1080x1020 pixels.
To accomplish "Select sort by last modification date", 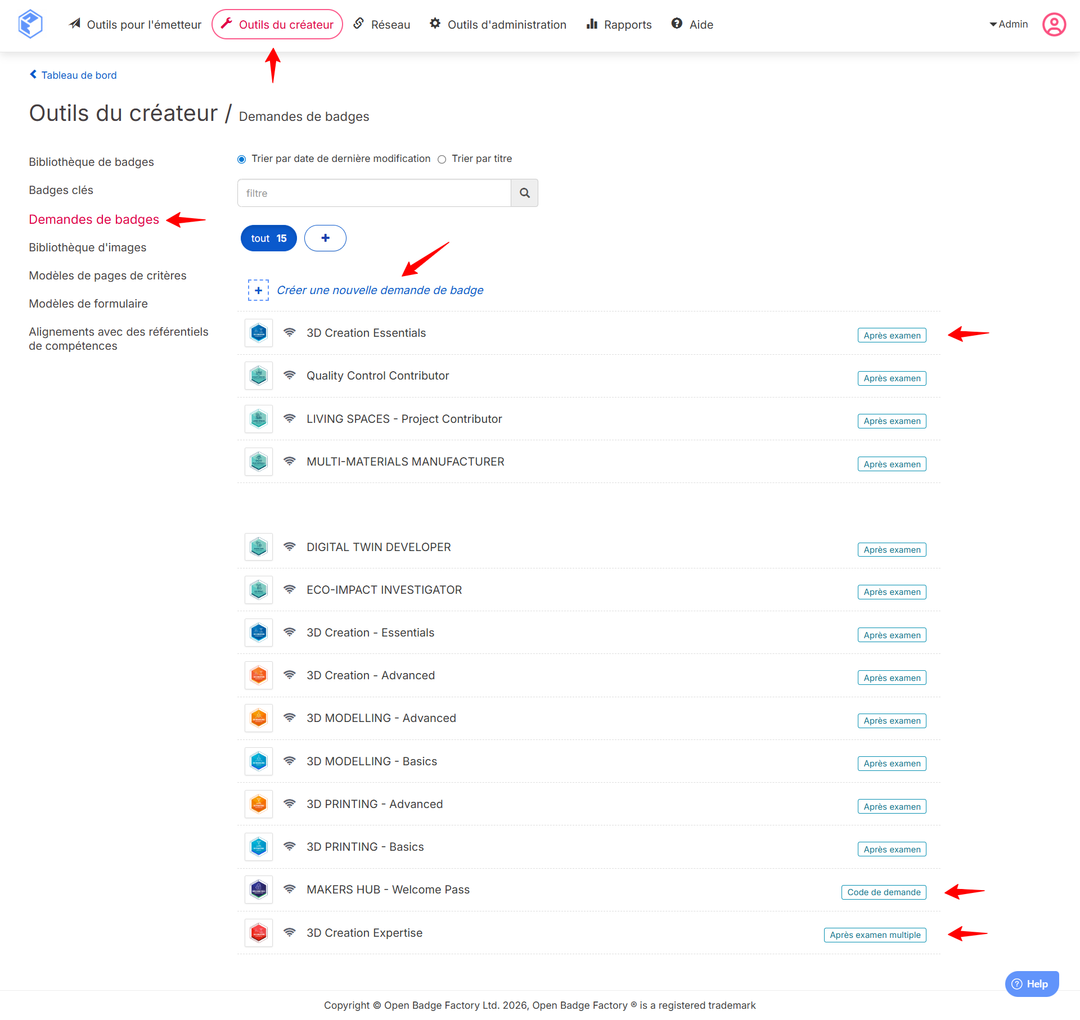I will (x=242, y=159).
